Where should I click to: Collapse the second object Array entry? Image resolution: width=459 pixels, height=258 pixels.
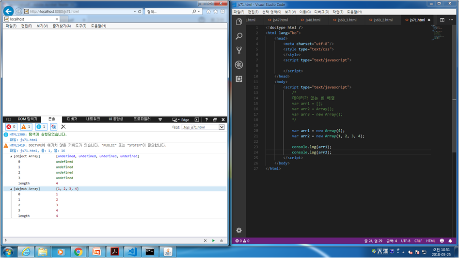point(11,189)
